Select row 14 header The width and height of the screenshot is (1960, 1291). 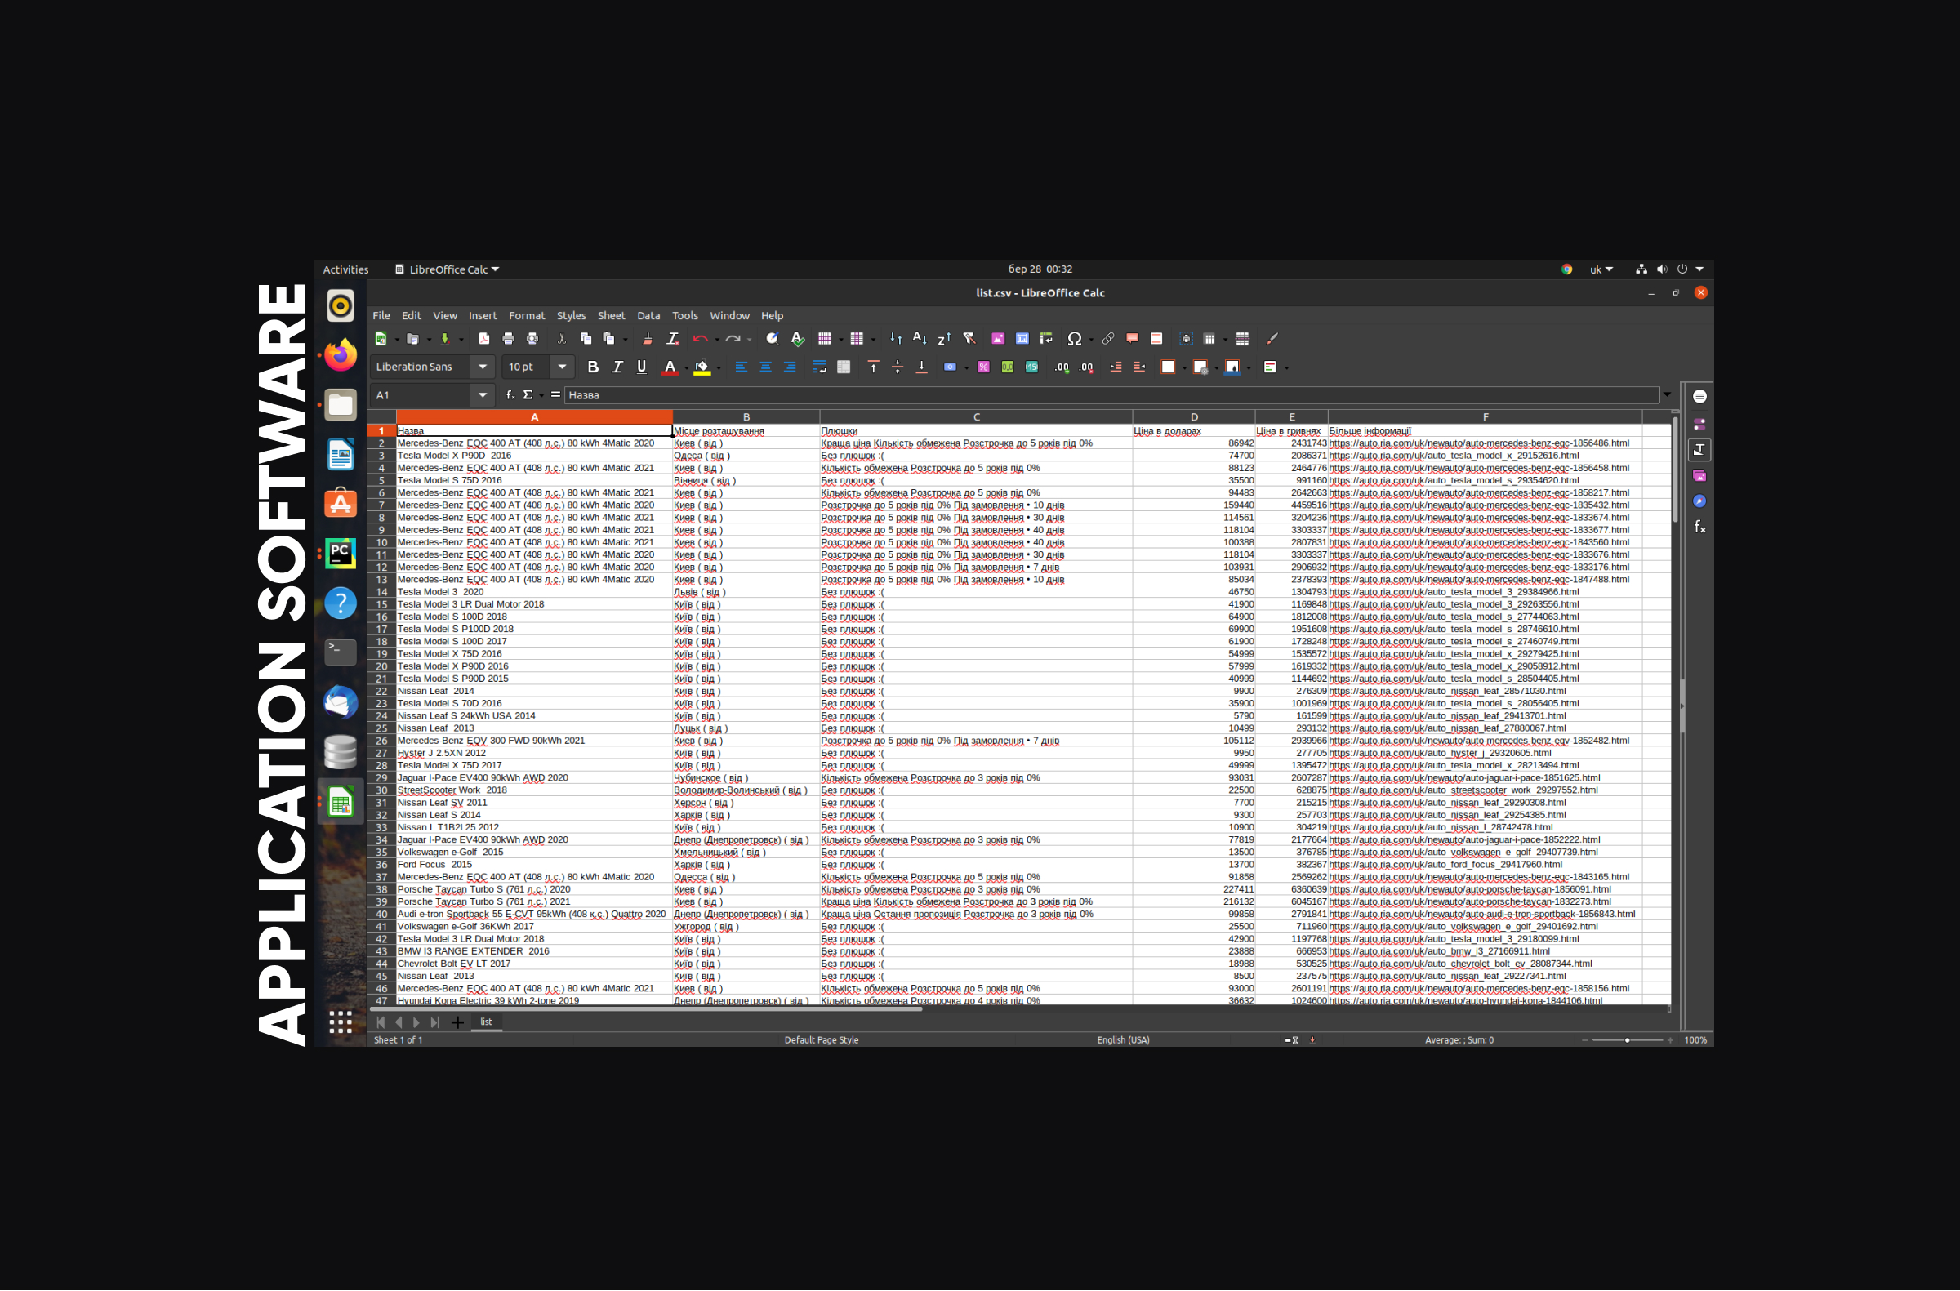pyautogui.click(x=381, y=592)
